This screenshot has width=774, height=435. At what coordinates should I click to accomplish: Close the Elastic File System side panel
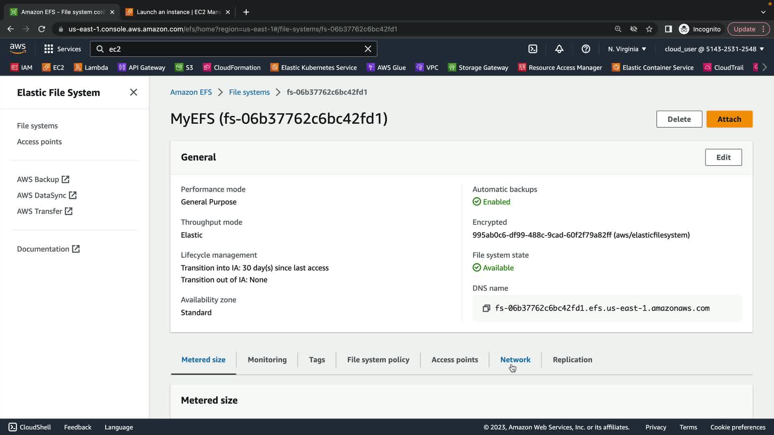pos(133,93)
